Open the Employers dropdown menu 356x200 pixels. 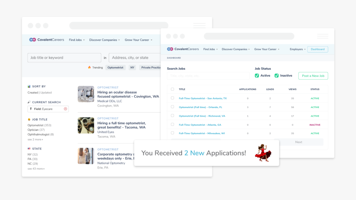pos(297,49)
